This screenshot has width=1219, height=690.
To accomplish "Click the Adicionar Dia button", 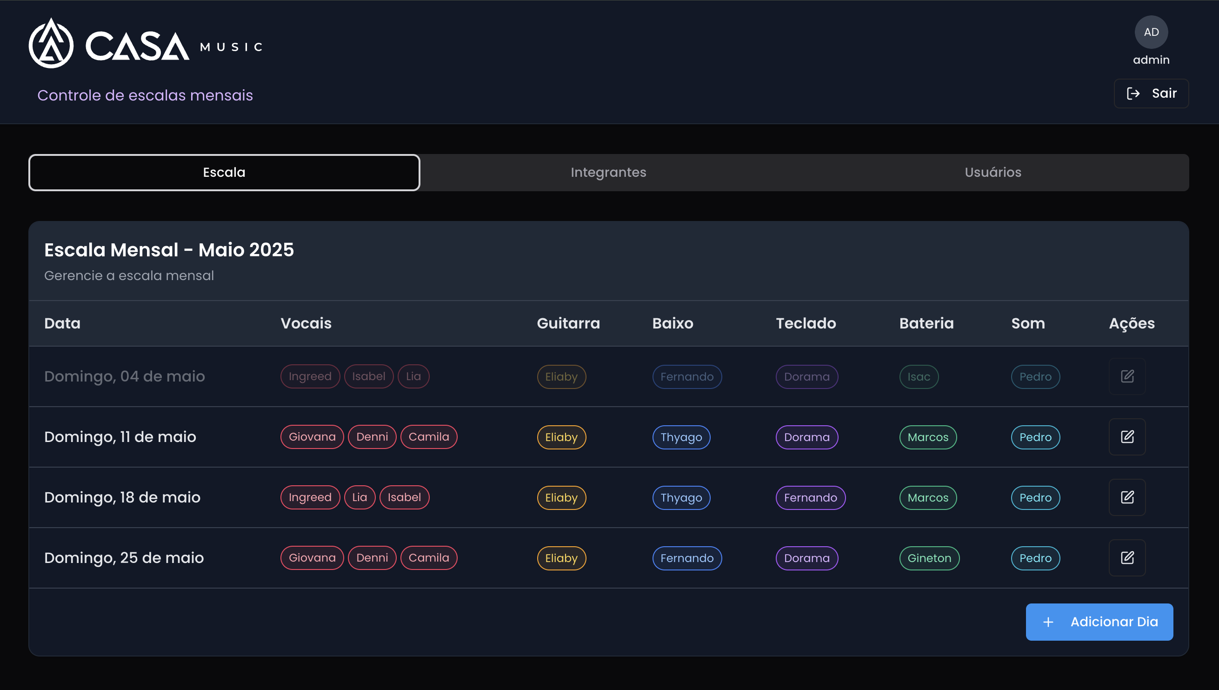I will pos(1099,622).
